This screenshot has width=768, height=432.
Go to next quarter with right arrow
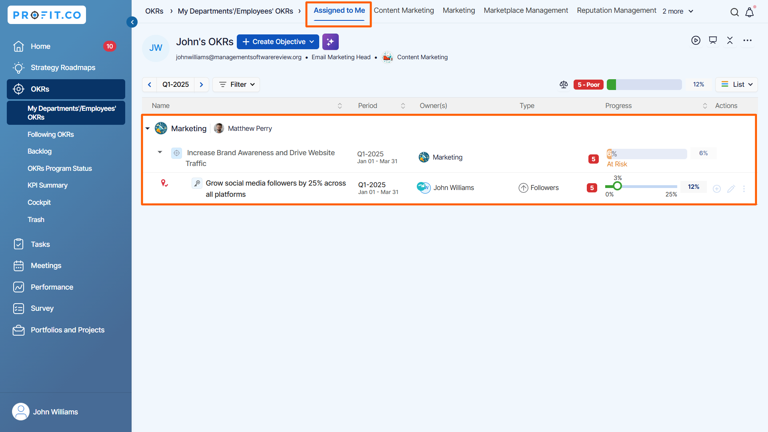tap(202, 84)
